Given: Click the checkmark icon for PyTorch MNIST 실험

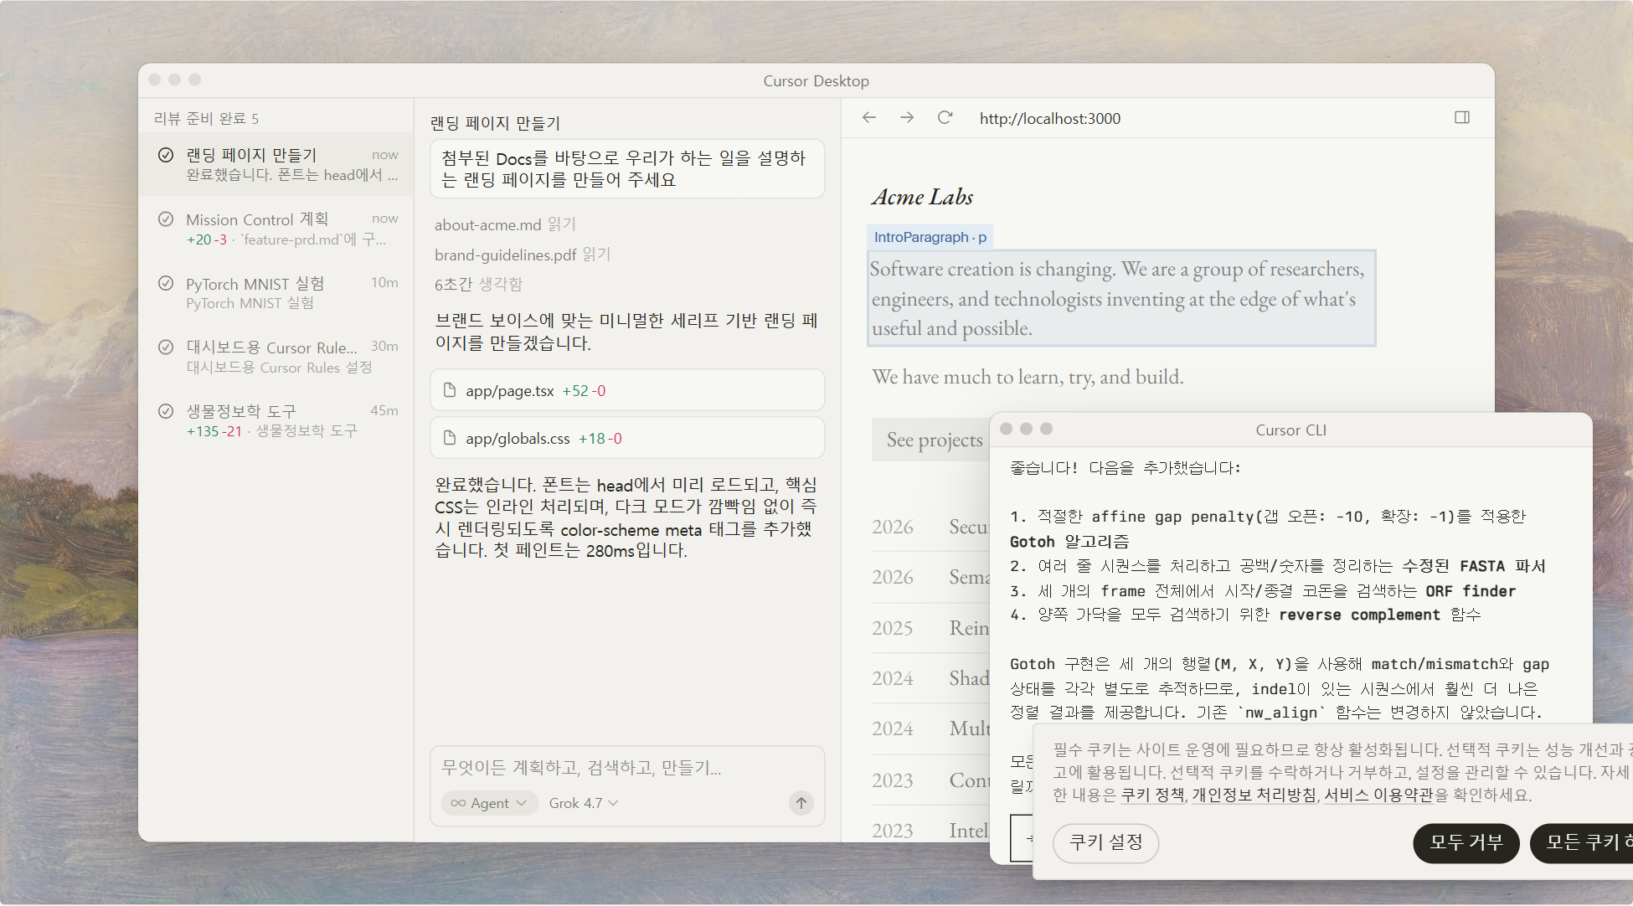Looking at the screenshot, I should point(166,283).
